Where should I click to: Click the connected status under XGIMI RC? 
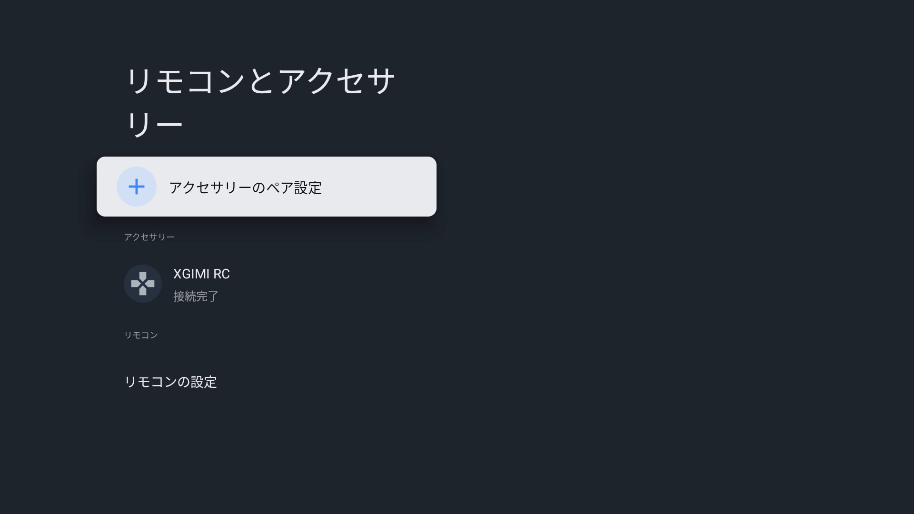[x=196, y=296]
